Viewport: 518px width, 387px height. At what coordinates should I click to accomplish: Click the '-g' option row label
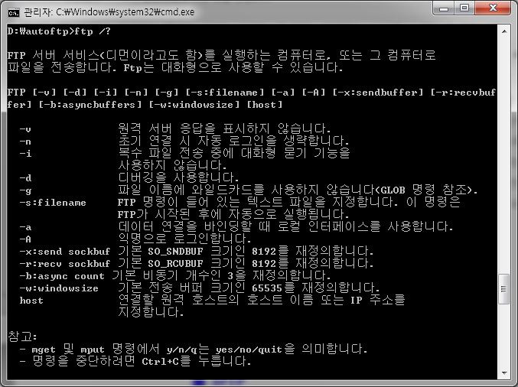coord(25,190)
